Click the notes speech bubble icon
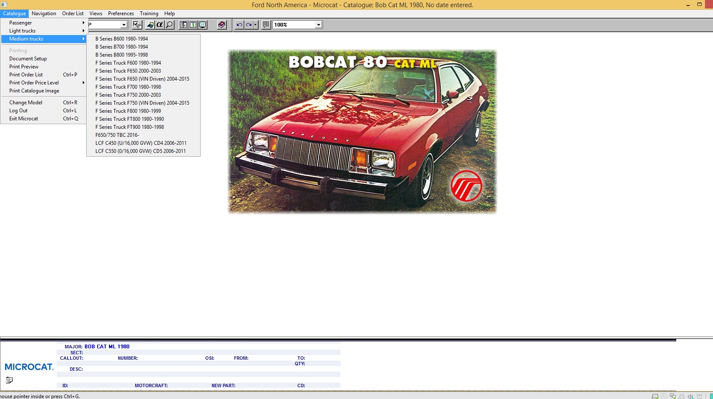Image resolution: width=713 pixels, height=399 pixels. 266,25
